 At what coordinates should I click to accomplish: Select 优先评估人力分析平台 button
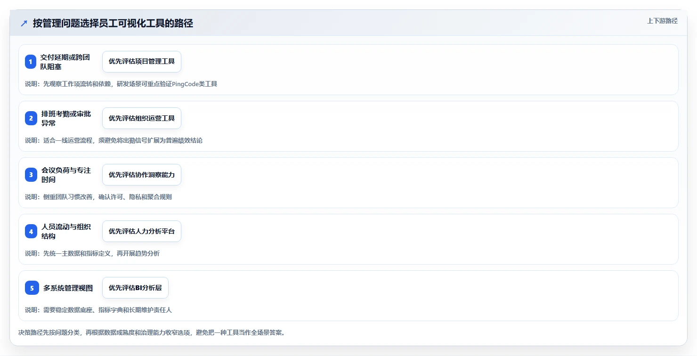tap(142, 231)
